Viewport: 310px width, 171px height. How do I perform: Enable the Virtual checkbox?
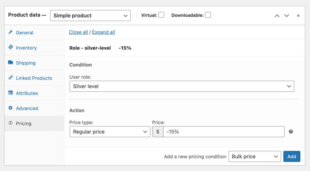click(161, 15)
